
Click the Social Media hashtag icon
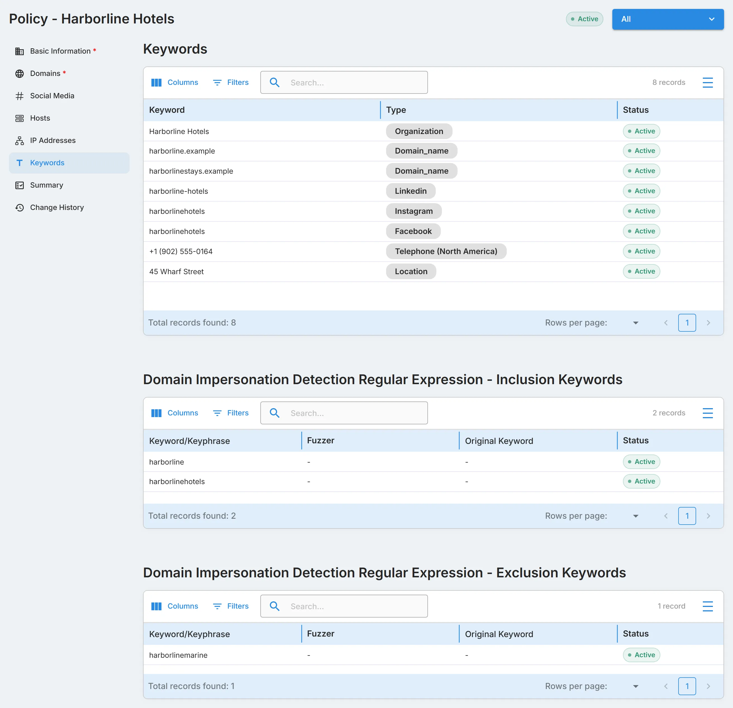[x=20, y=96]
